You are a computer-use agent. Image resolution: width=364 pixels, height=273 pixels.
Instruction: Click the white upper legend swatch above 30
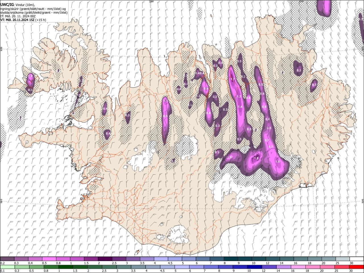pyautogui.click(x=356, y=259)
